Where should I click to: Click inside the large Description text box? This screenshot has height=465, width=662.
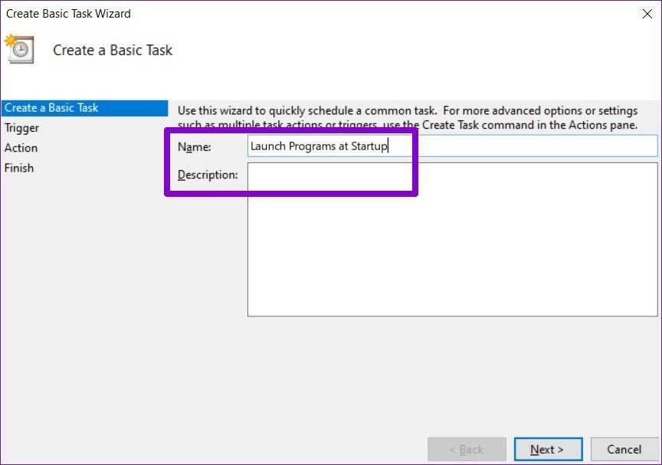453,239
